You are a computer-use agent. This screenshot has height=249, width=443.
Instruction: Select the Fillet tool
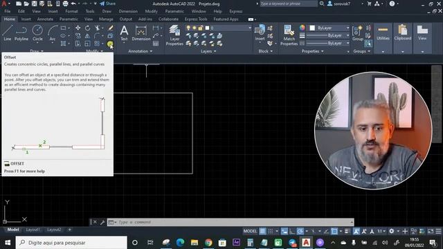(x=97, y=36)
